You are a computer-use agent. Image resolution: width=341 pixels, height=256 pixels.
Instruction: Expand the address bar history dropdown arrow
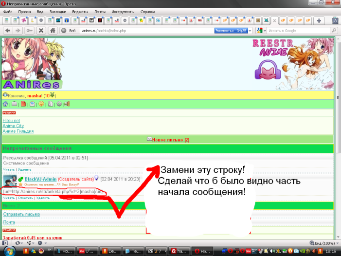point(250,31)
